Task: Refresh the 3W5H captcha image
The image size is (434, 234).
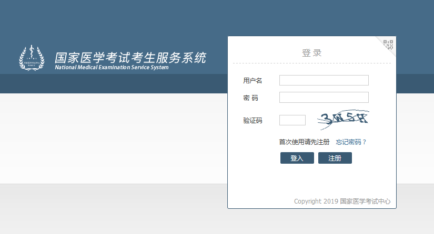Action: tap(344, 120)
